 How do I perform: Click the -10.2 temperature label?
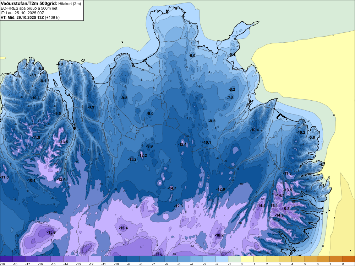(x=301, y=132)
